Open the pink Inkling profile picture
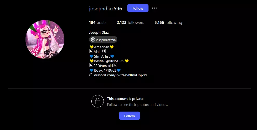Viewport: 257px width, 130px height. 45,39
